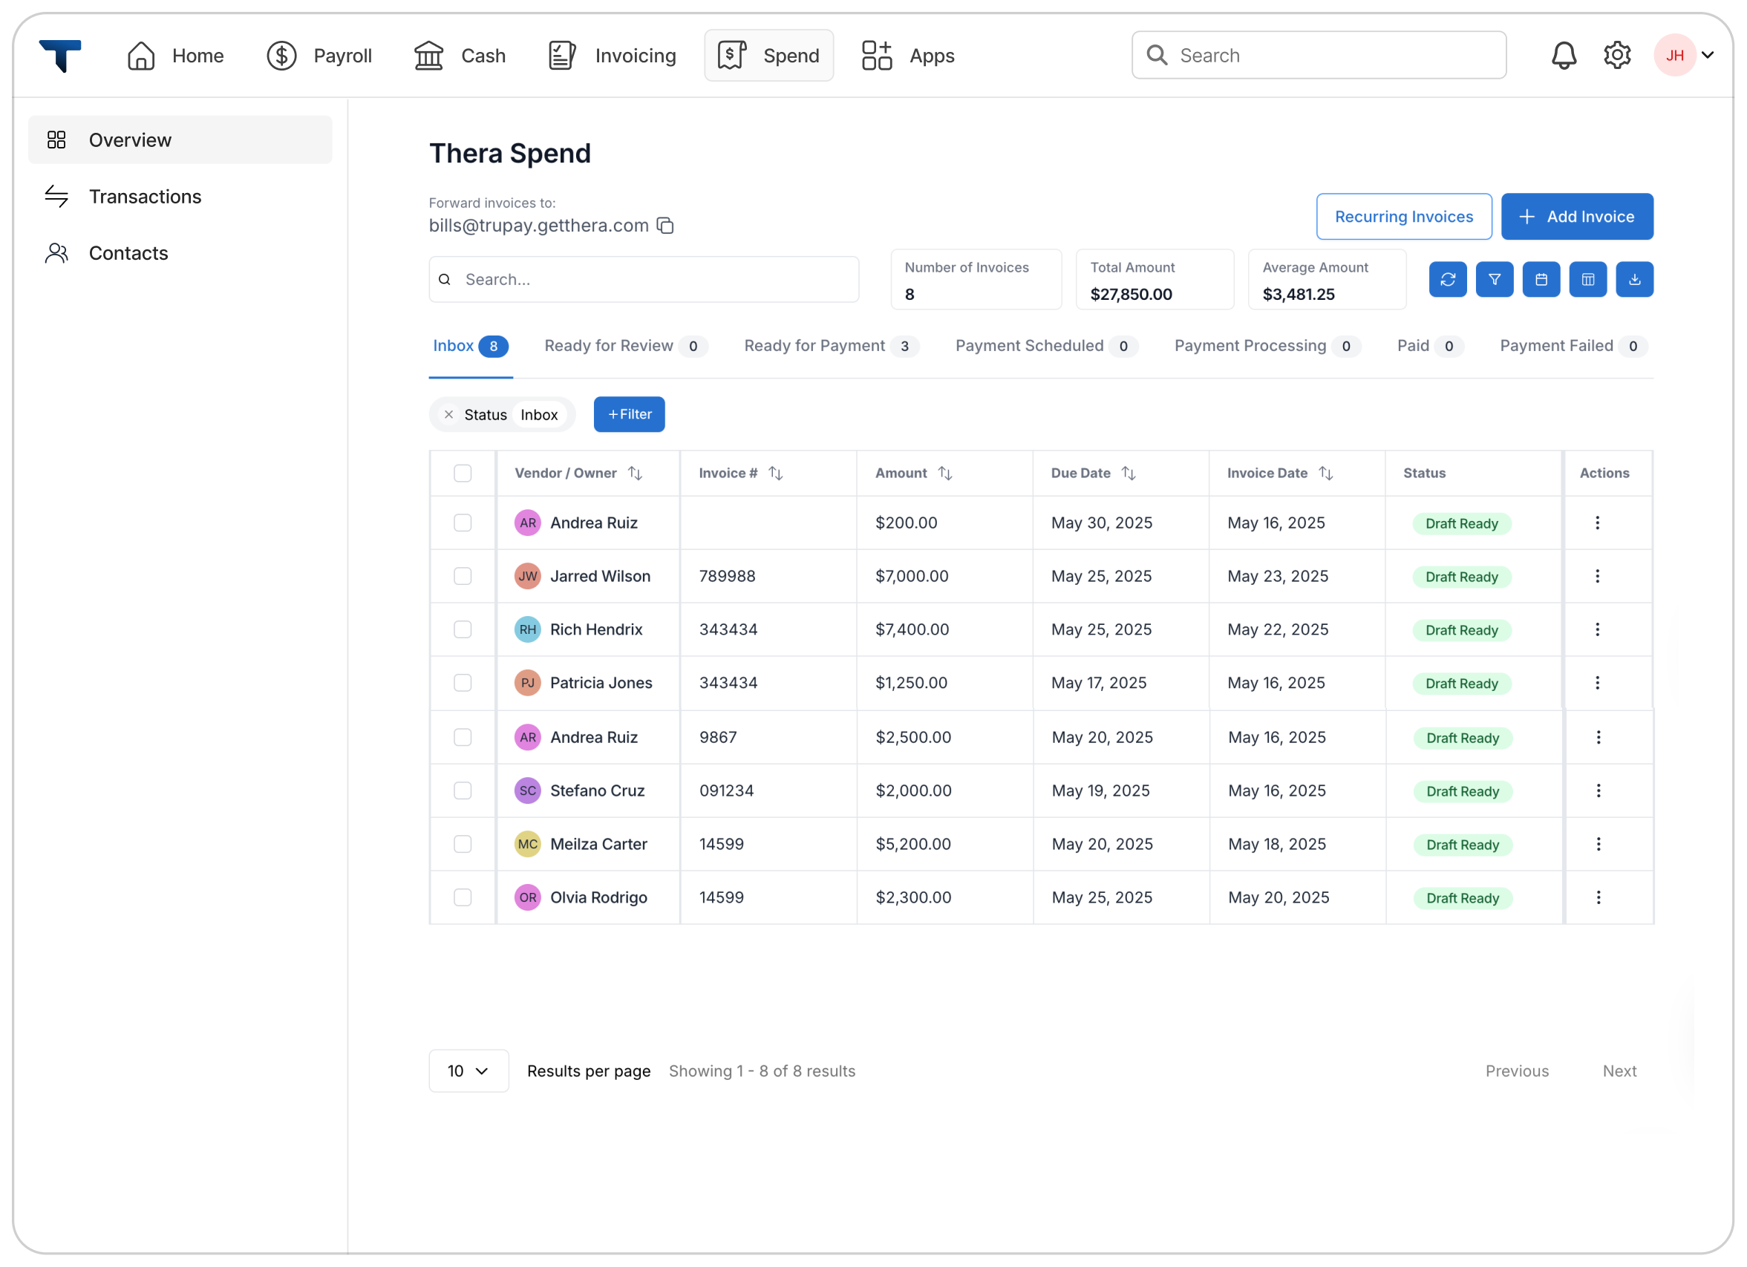1747x1267 pixels.
Task: Check the Olvia Rodrigo row checkbox
Action: click(462, 897)
